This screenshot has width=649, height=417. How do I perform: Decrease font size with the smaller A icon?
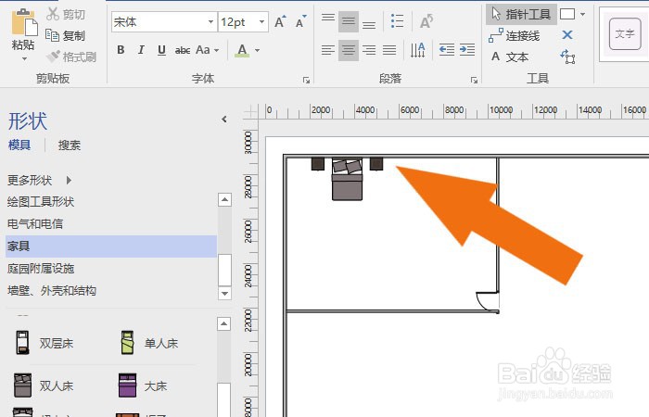click(301, 21)
